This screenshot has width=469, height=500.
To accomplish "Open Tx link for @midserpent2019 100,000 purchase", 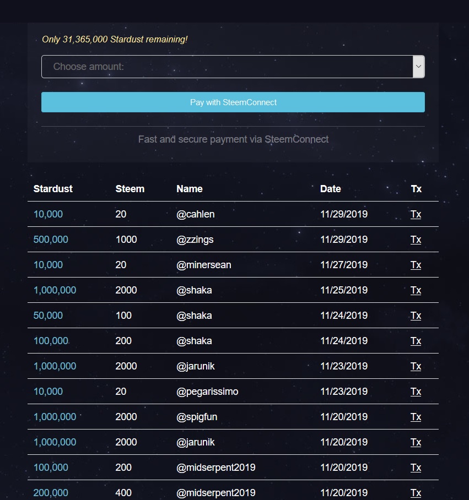I will [x=416, y=468].
